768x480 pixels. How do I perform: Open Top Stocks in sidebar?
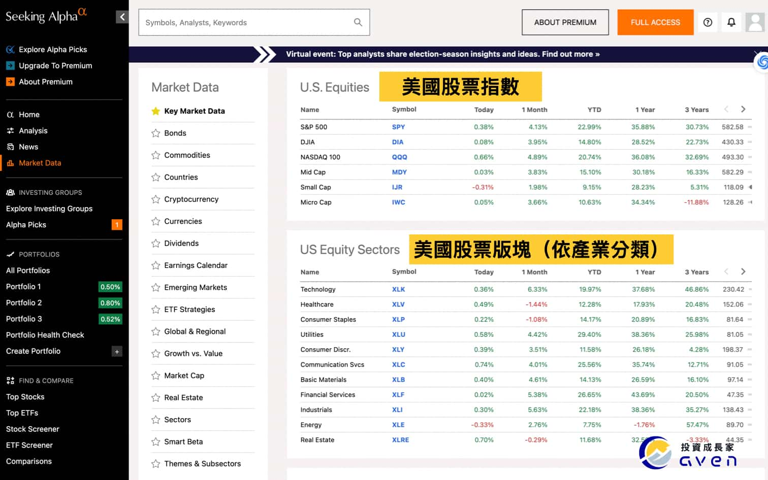pyautogui.click(x=25, y=397)
